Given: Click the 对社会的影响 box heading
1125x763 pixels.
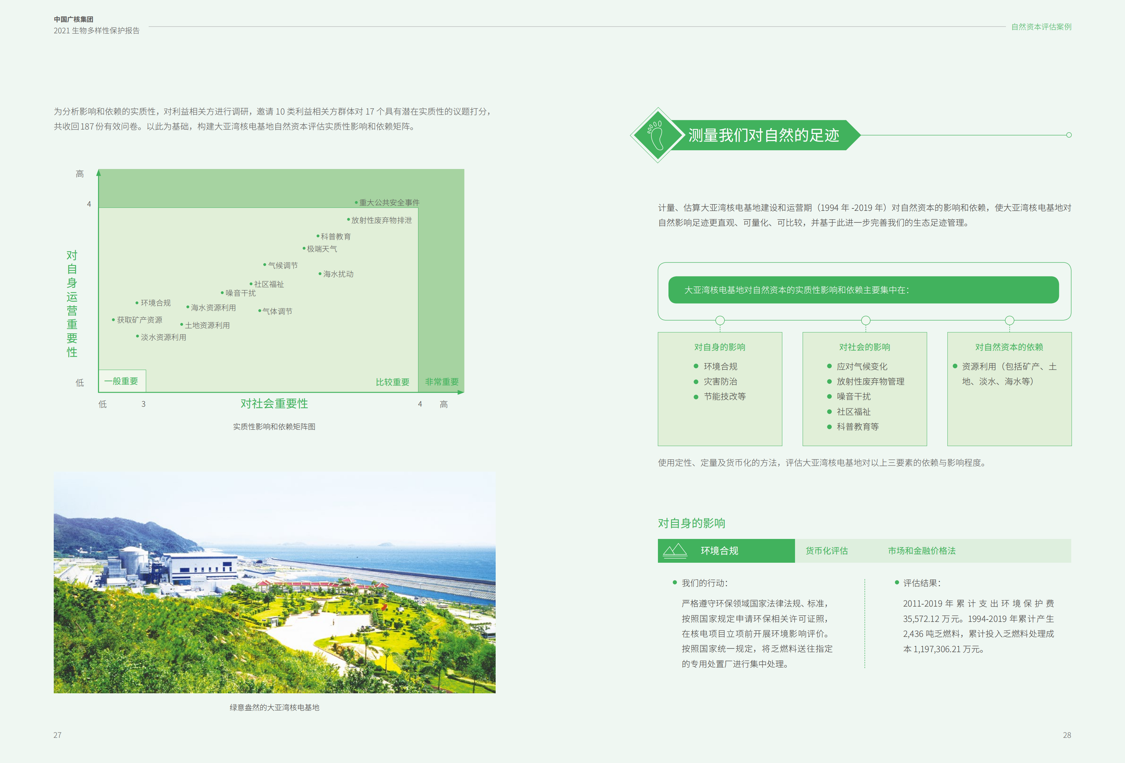Looking at the screenshot, I should 864,347.
